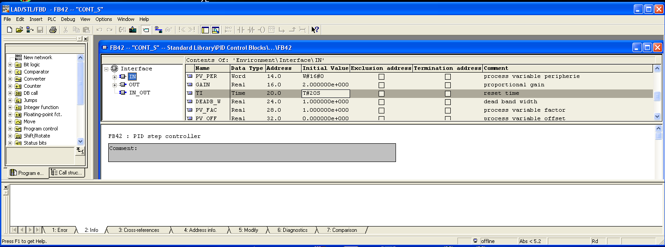Expand the Bit logic folder
665x247 pixels.
tap(10, 65)
